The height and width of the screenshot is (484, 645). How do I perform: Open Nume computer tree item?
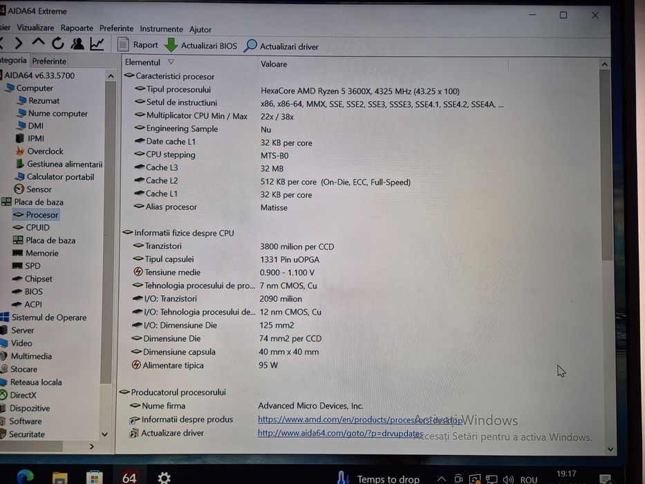[53, 113]
